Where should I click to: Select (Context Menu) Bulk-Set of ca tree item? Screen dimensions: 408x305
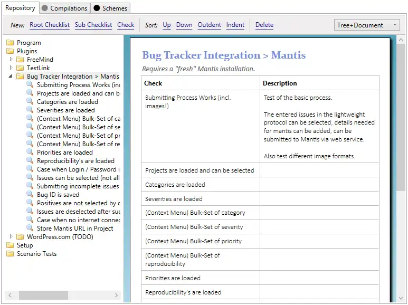[79, 119]
